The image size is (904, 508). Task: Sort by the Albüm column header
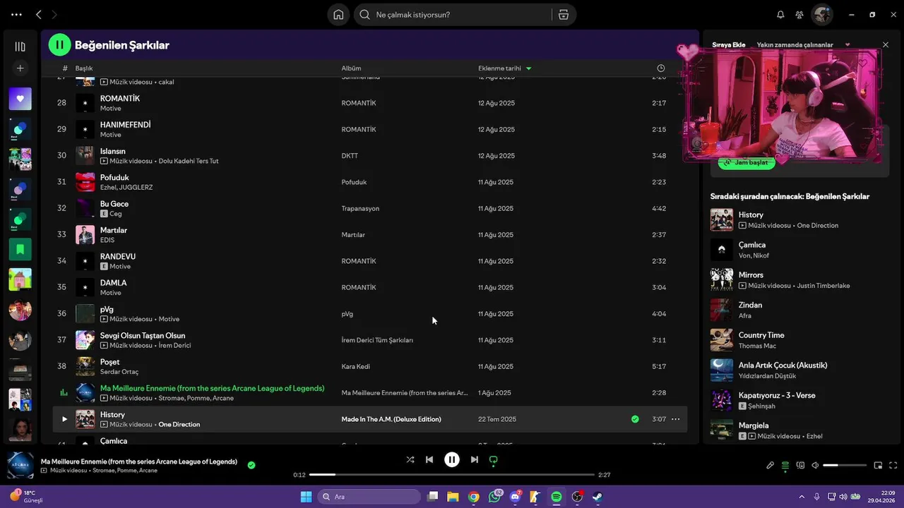click(351, 68)
